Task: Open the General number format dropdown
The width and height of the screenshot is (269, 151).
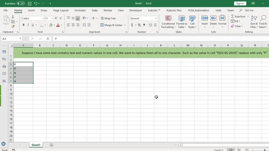Action: click(156, 18)
